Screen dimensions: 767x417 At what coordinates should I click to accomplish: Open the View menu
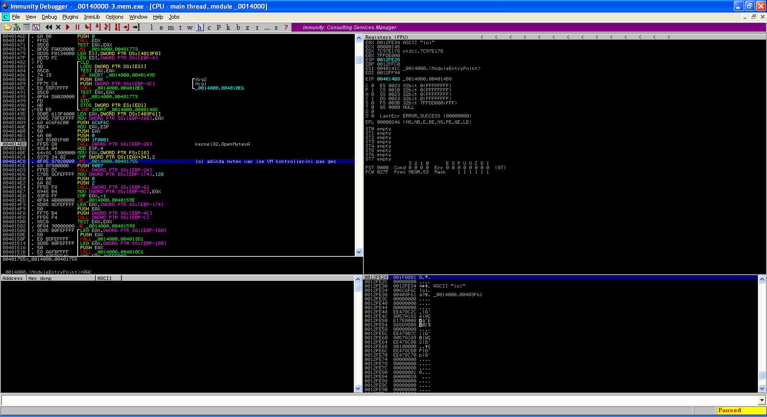click(31, 17)
